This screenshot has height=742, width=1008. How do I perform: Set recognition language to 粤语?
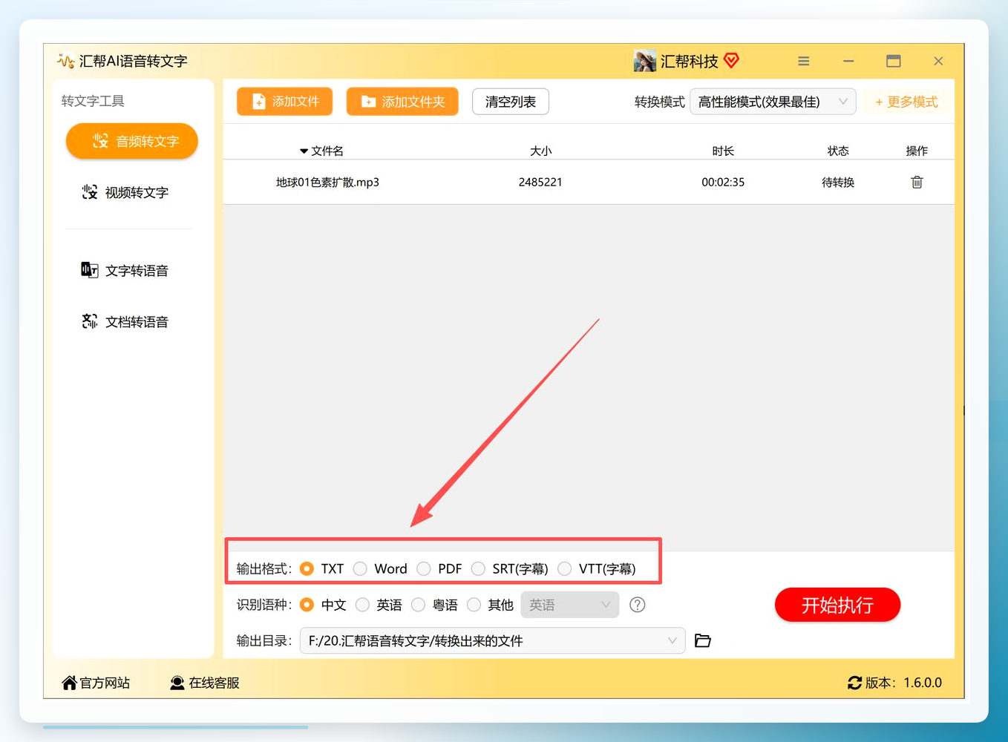(418, 605)
